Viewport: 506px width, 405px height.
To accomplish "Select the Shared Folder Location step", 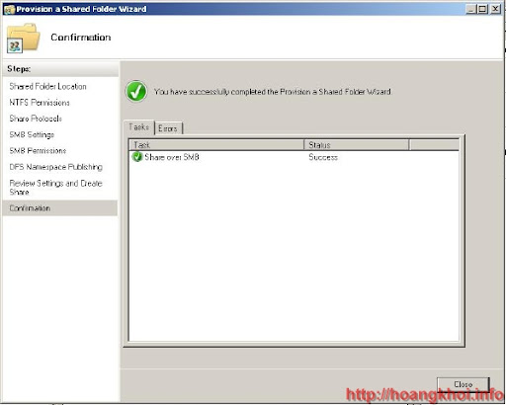I will (48, 87).
